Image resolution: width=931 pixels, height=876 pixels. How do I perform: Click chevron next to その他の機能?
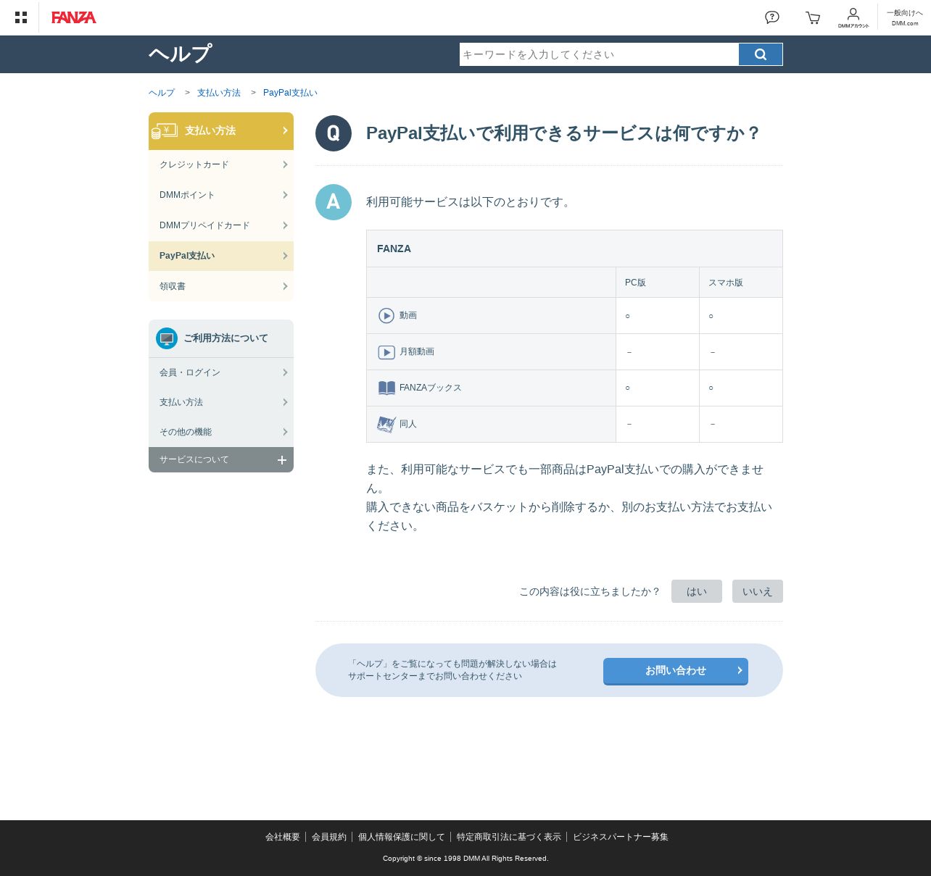point(285,432)
